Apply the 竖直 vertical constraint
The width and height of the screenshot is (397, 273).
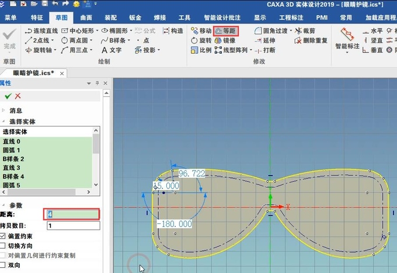[372, 40]
